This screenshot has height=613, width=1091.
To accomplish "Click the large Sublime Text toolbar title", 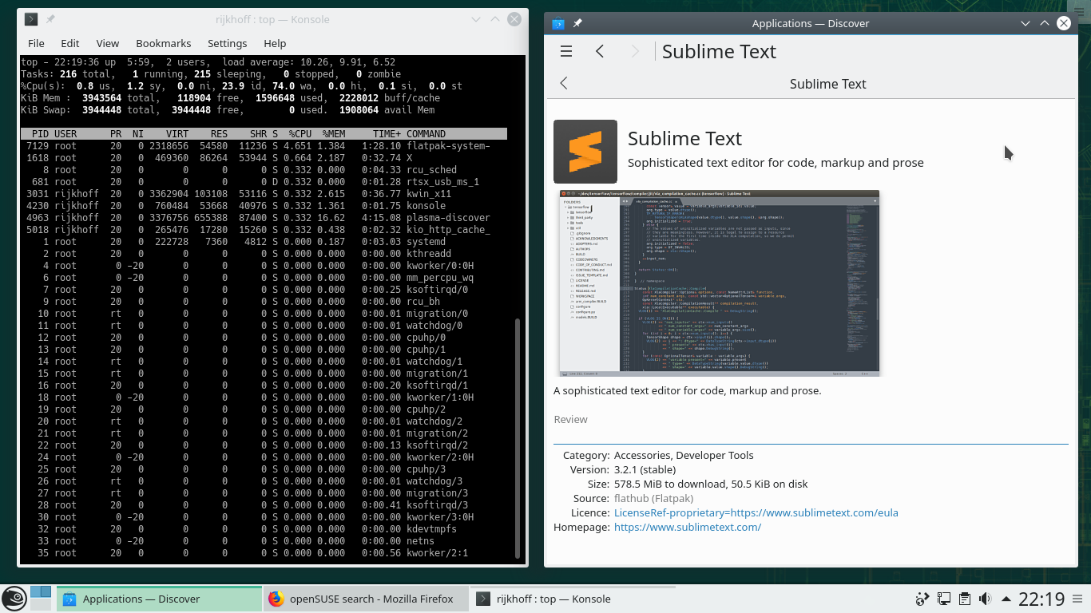I will [719, 52].
